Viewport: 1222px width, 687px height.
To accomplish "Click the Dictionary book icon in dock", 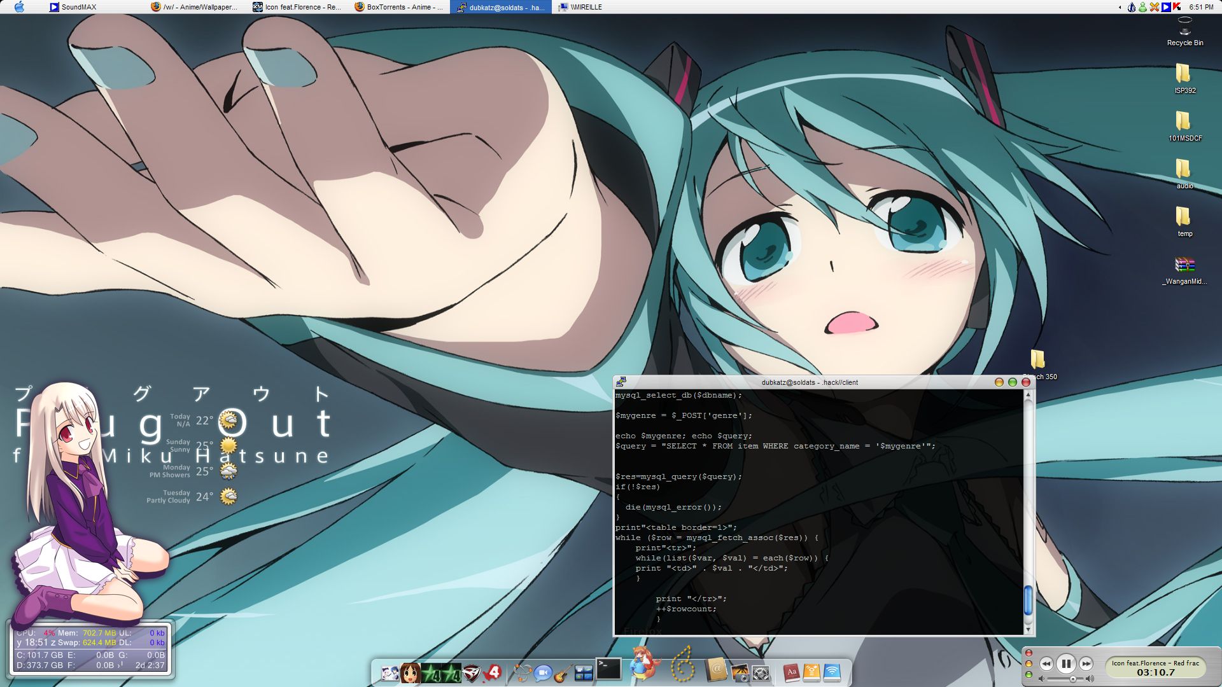I will point(790,672).
